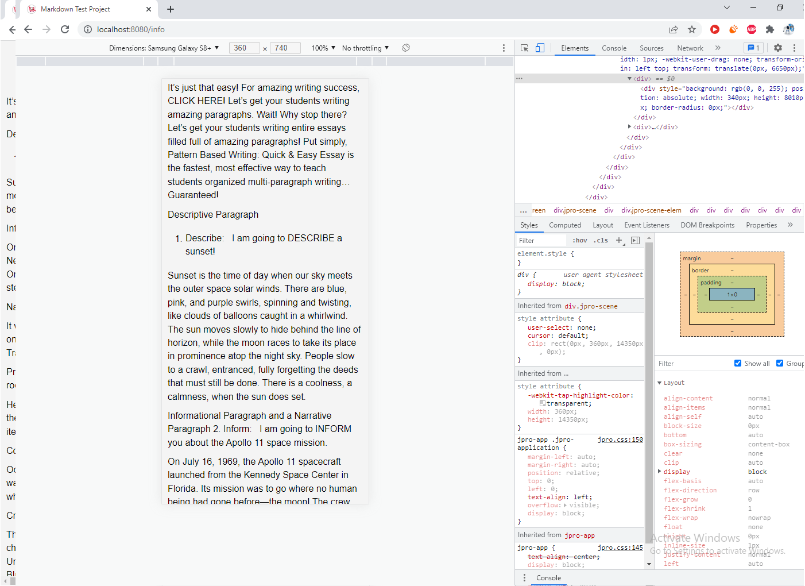This screenshot has height=586, width=805.
Task: Click the jpro.css:150 stylesheet link
Action: (621, 439)
